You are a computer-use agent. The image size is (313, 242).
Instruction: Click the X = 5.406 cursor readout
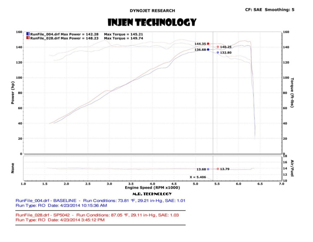198,177
